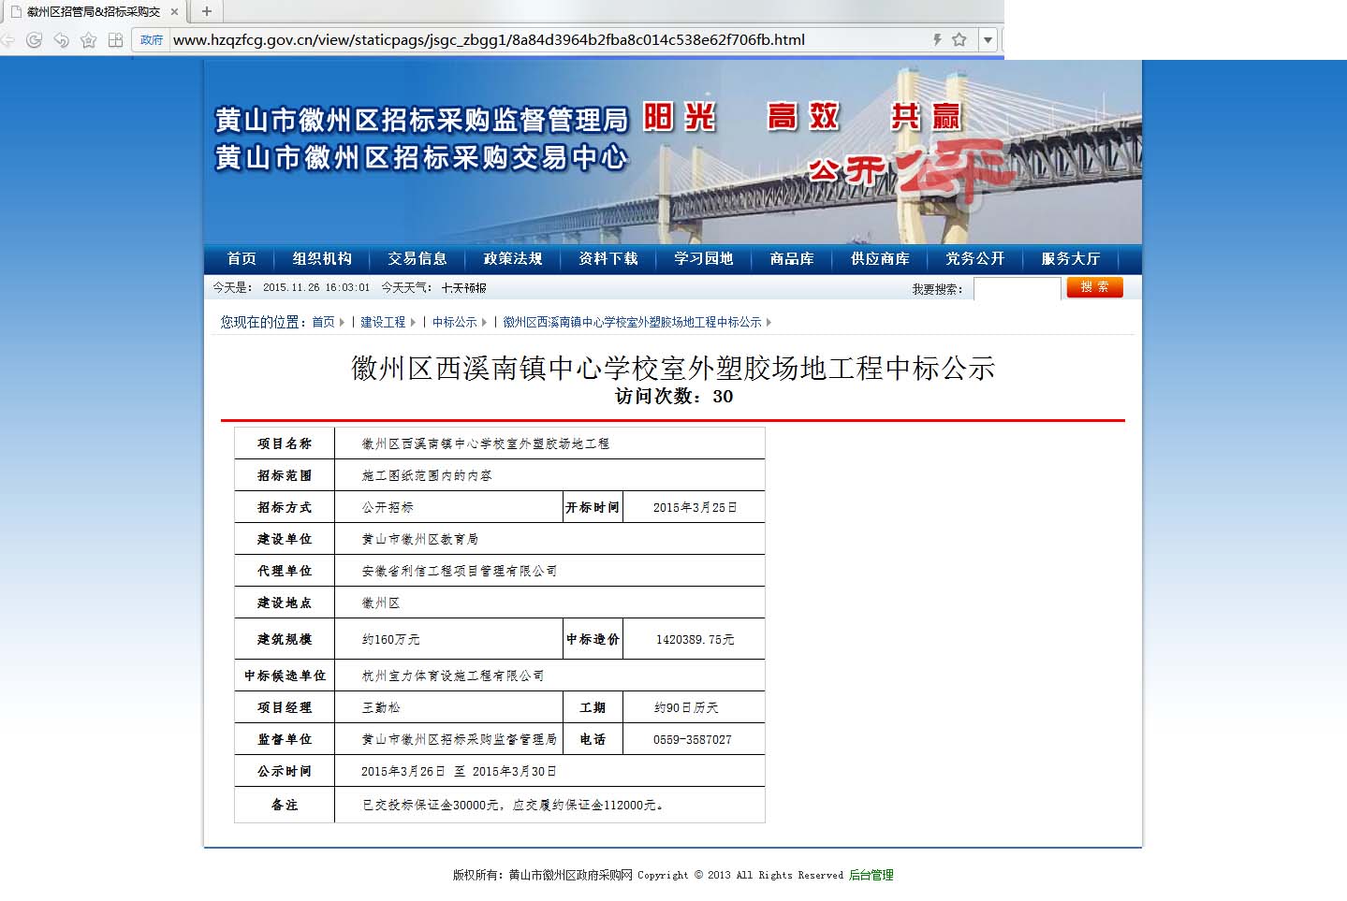Open the 后台管理 link in footer
This screenshot has width=1347, height=901.
click(871, 876)
